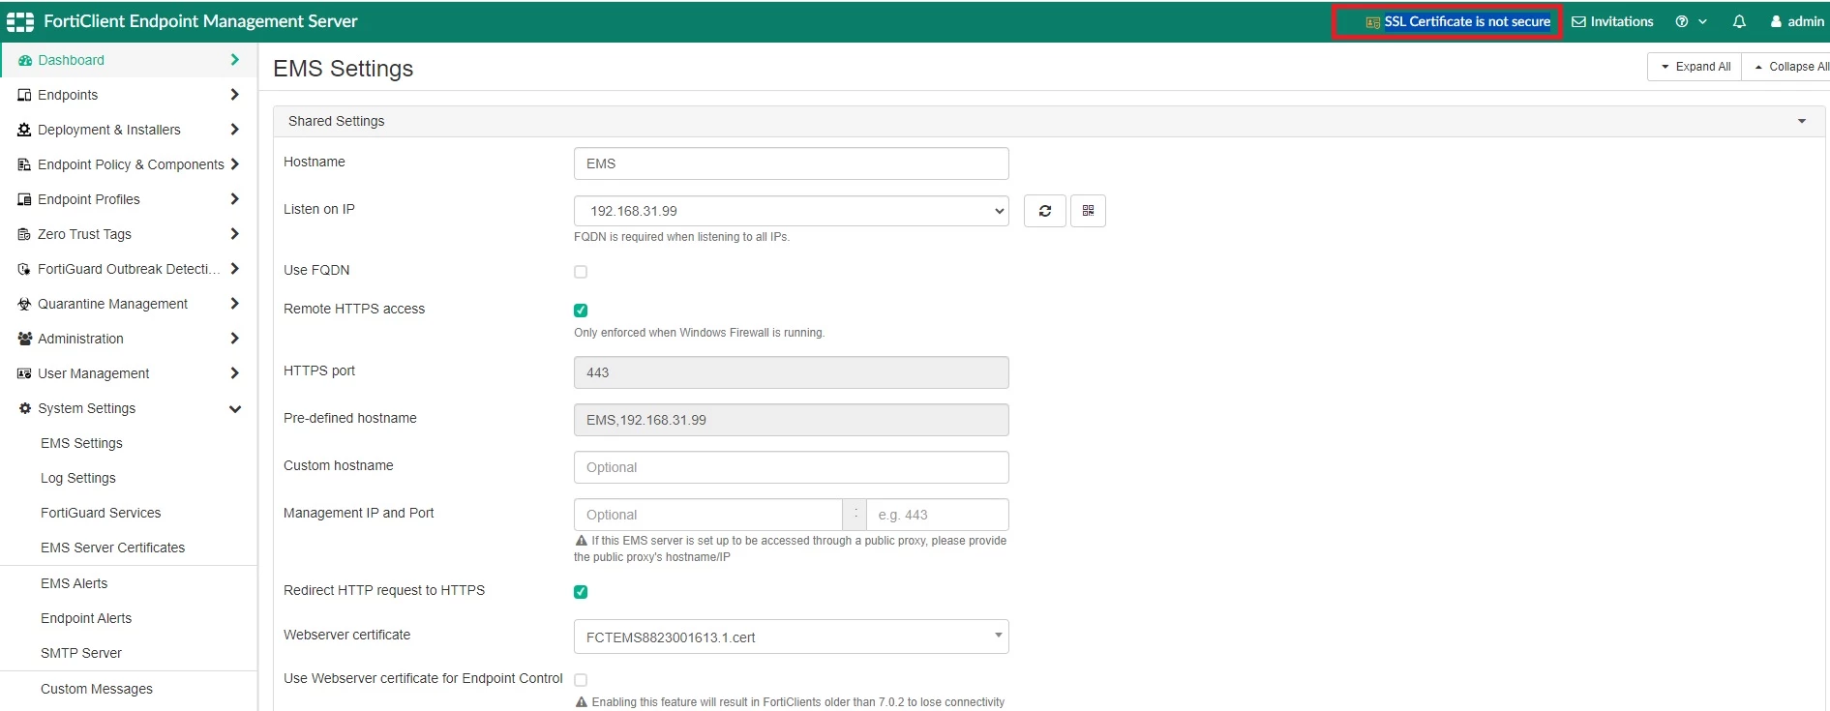The width and height of the screenshot is (1830, 711).
Task: Click the Endpoint Profiles icon
Action: pos(25,199)
